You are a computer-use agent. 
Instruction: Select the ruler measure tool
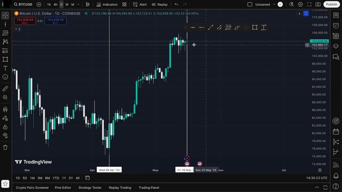tap(5, 89)
